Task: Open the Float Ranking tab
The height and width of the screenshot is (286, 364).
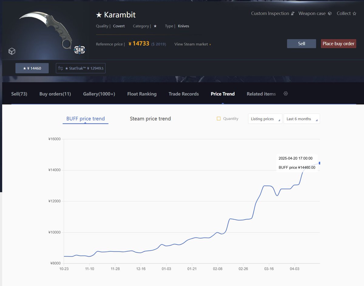Action: click(x=142, y=94)
